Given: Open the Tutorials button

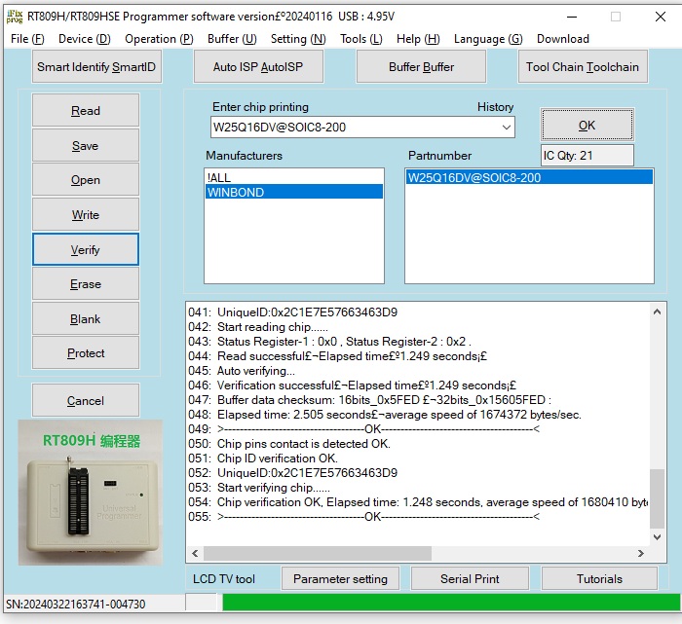Looking at the screenshot, I should pos(599,579).
